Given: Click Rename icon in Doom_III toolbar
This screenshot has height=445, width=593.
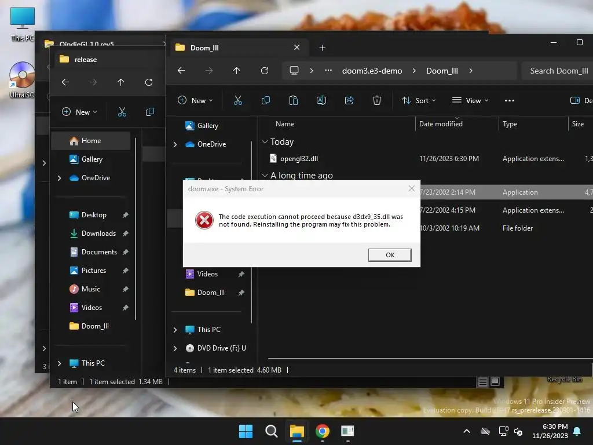Looking at the screenshot, I should pyautogui.click(x=321, y=100).
